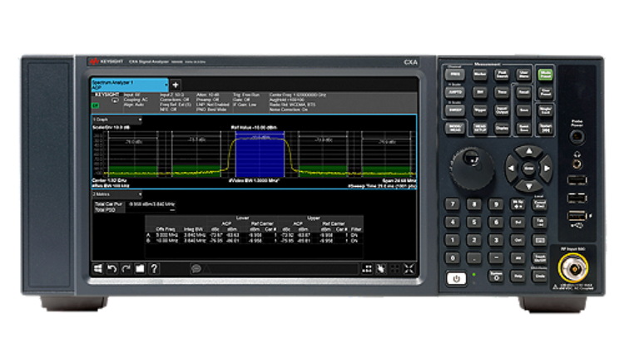624x338 pixels.
Task: Select the blue carrier channel in graph
Action: coord(260,154)
